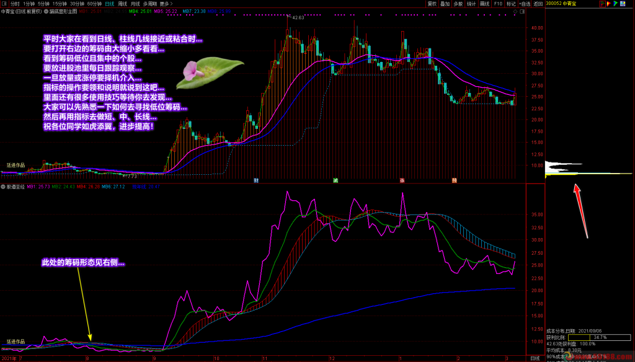Click stock title 300052 中青宝
Viewport: 635px width, 362px height.
[561, 4]
